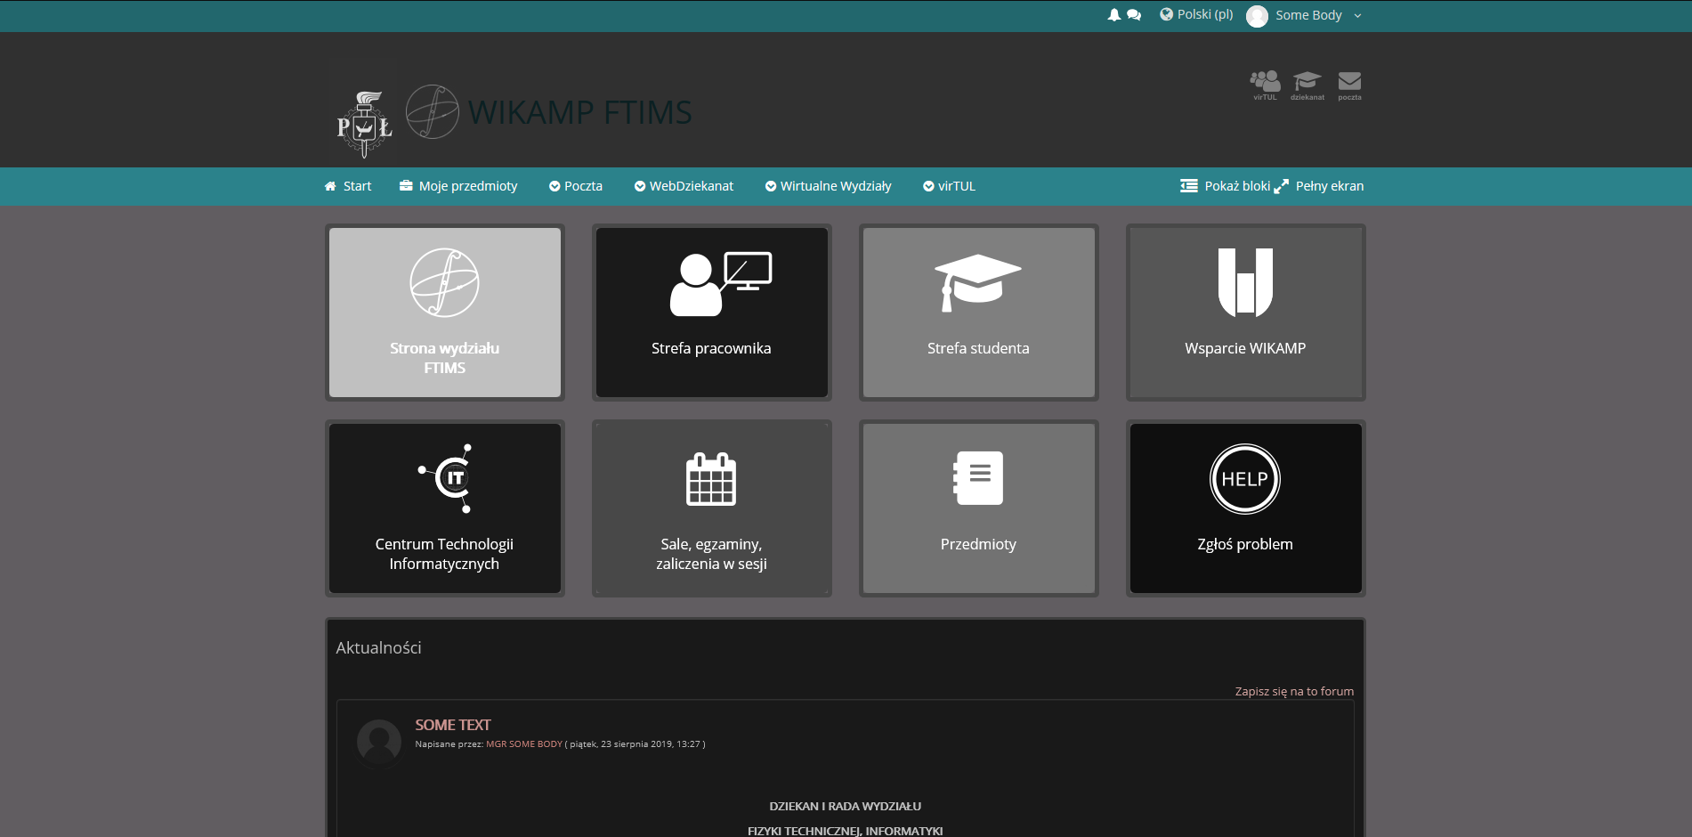Click the FTIMS circular logo in header
This screenshot has width=1692, height=837.
click(x=433, y=111)
